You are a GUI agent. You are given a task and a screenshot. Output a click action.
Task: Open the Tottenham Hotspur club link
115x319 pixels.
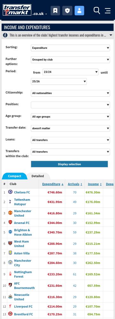22,202
